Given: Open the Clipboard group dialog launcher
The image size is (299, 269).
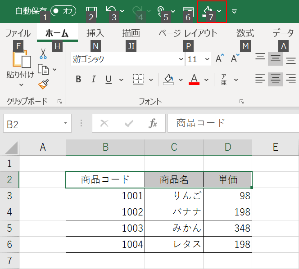Looking at the screenshot, I should click(x=60, y=102).
